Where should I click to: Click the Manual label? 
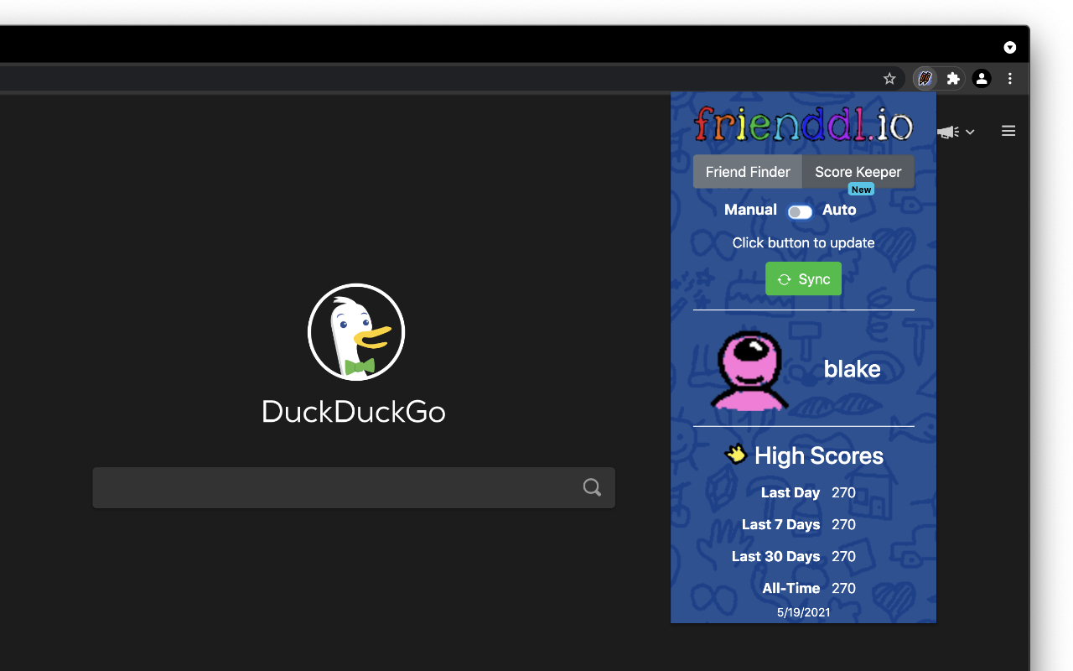coord(750,210)
